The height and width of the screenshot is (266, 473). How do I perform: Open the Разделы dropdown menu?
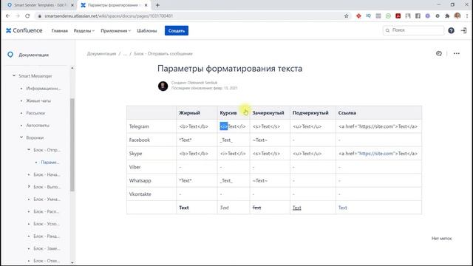click(x=84, y=31)
